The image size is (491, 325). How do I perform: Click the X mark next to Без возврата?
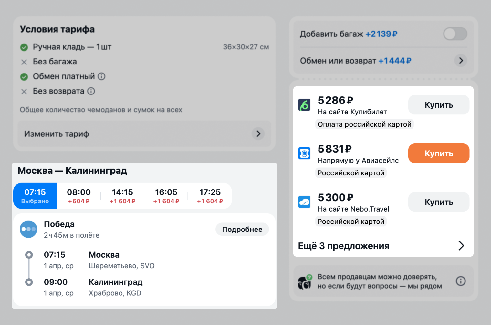tap(24, 92)
